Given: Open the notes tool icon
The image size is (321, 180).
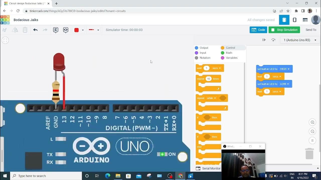Looking at the screenshot, I should (x=56, y=30).
